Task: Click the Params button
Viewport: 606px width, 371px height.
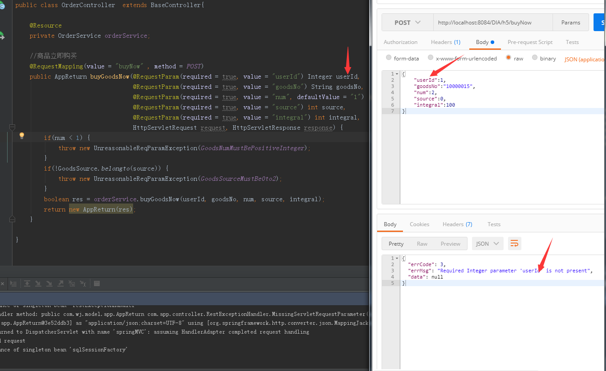Action: click(x=571, y=22)
